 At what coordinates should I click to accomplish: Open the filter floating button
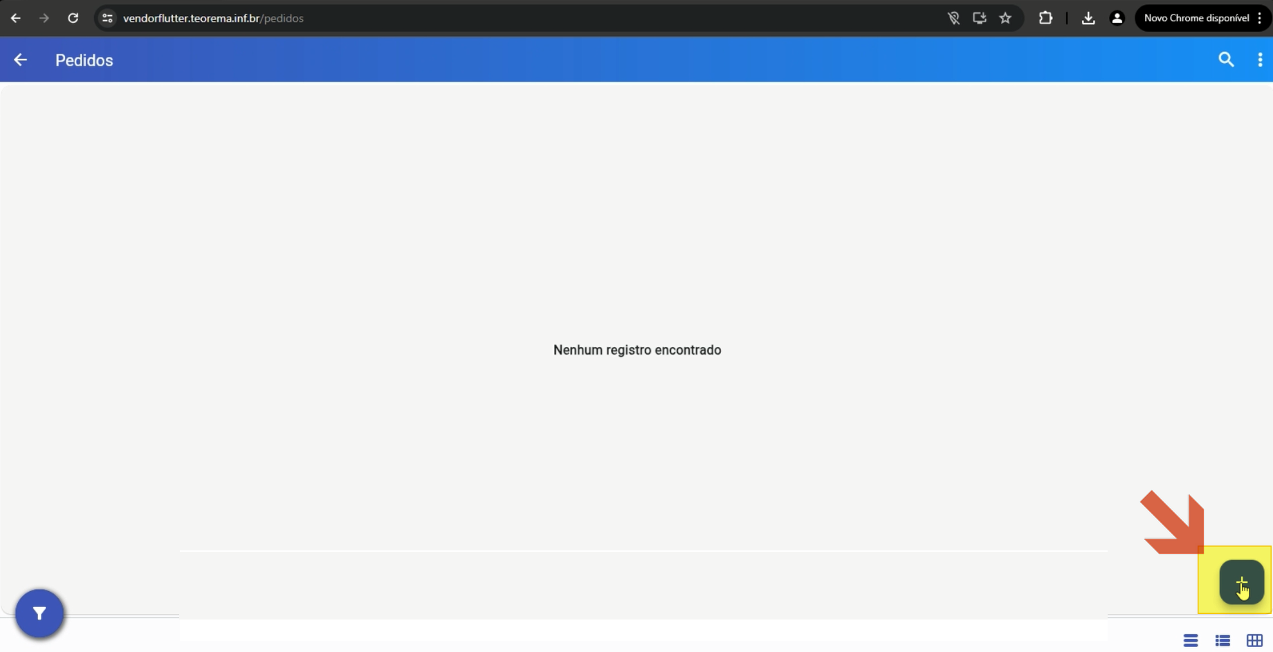click(x=39, y=613)
